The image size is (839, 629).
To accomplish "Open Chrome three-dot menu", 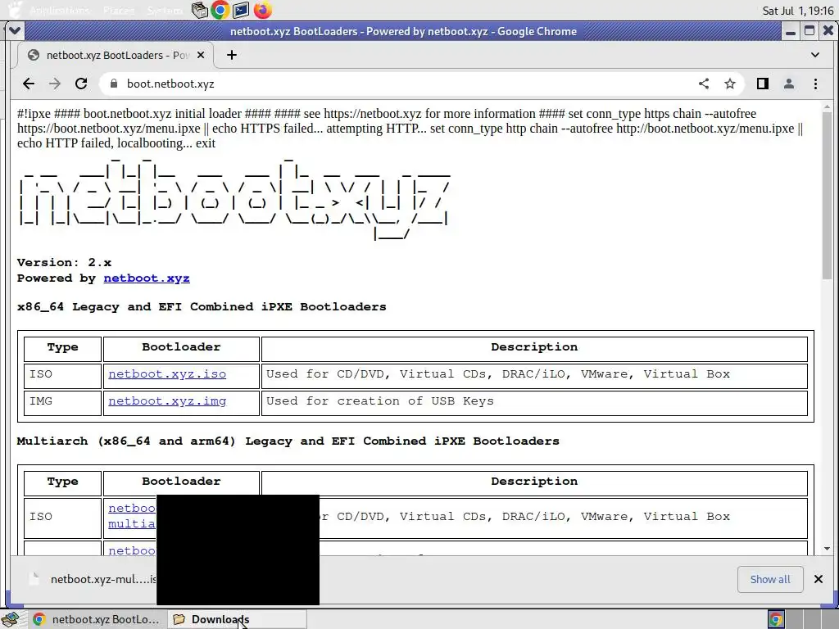I will tap(815, 84).
